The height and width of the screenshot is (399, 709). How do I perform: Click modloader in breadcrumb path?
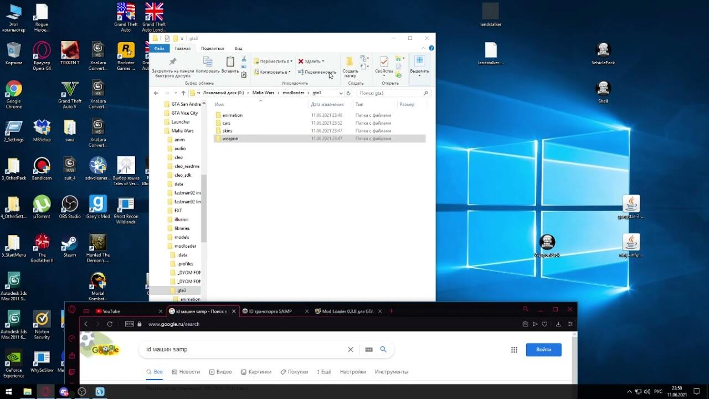click(x=294, y=93)
